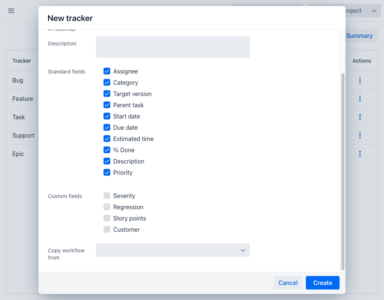This screenshot has height=300, width=384.
Task: Enable the Regression custom field
Action: click(107, 207)
